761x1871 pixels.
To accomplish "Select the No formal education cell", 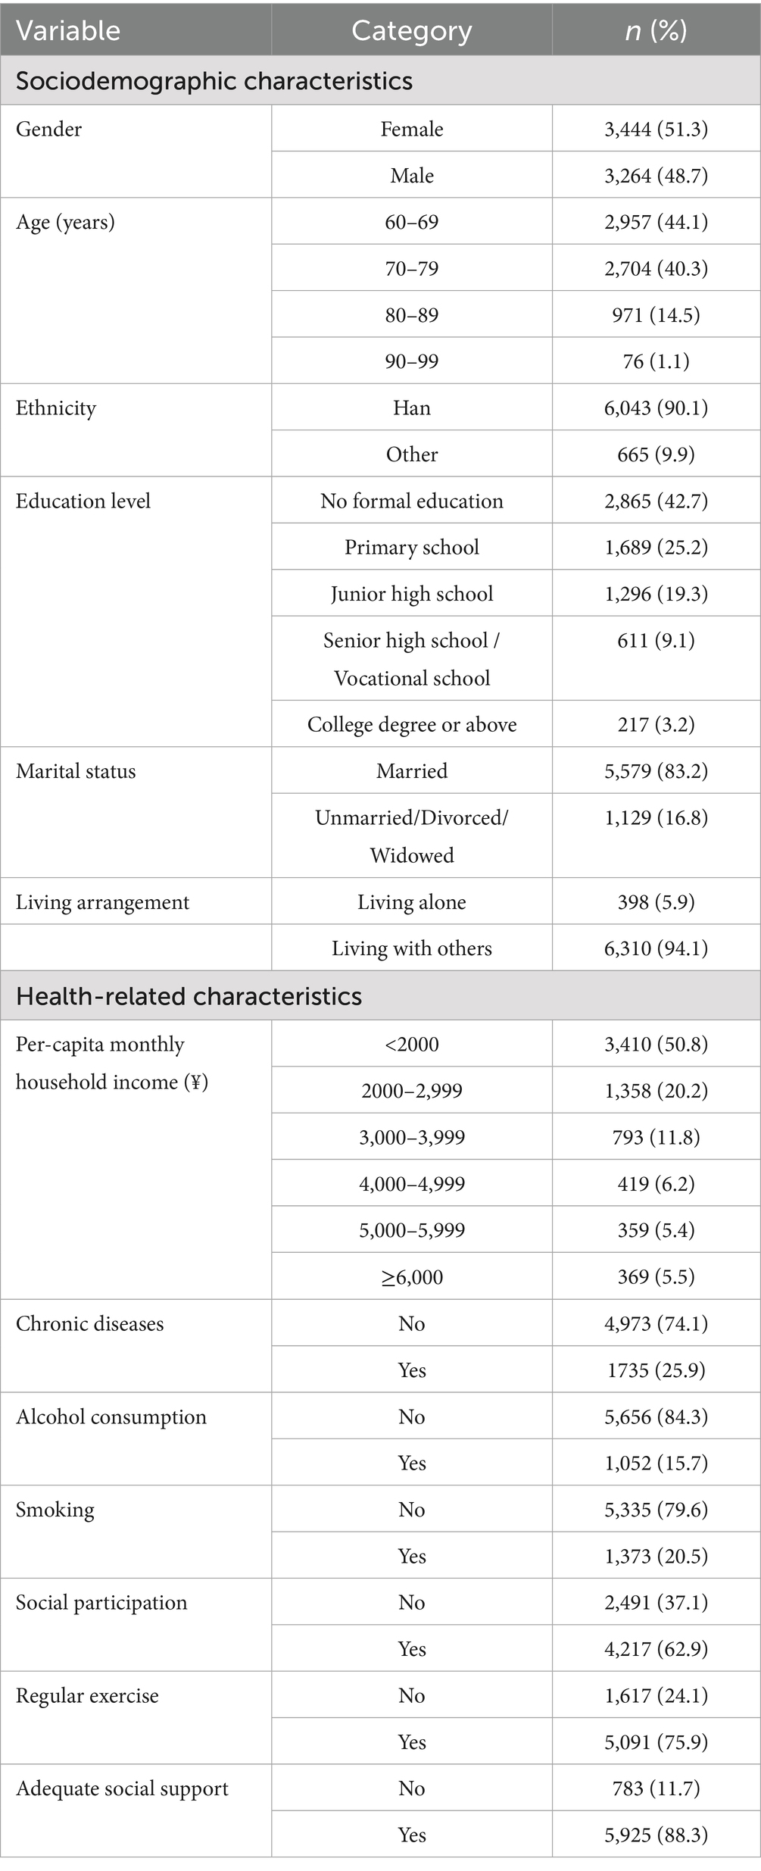I will 411,501.
